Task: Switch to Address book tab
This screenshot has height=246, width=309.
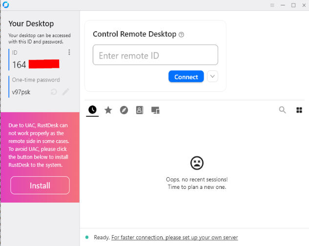Action: [140, 110]
